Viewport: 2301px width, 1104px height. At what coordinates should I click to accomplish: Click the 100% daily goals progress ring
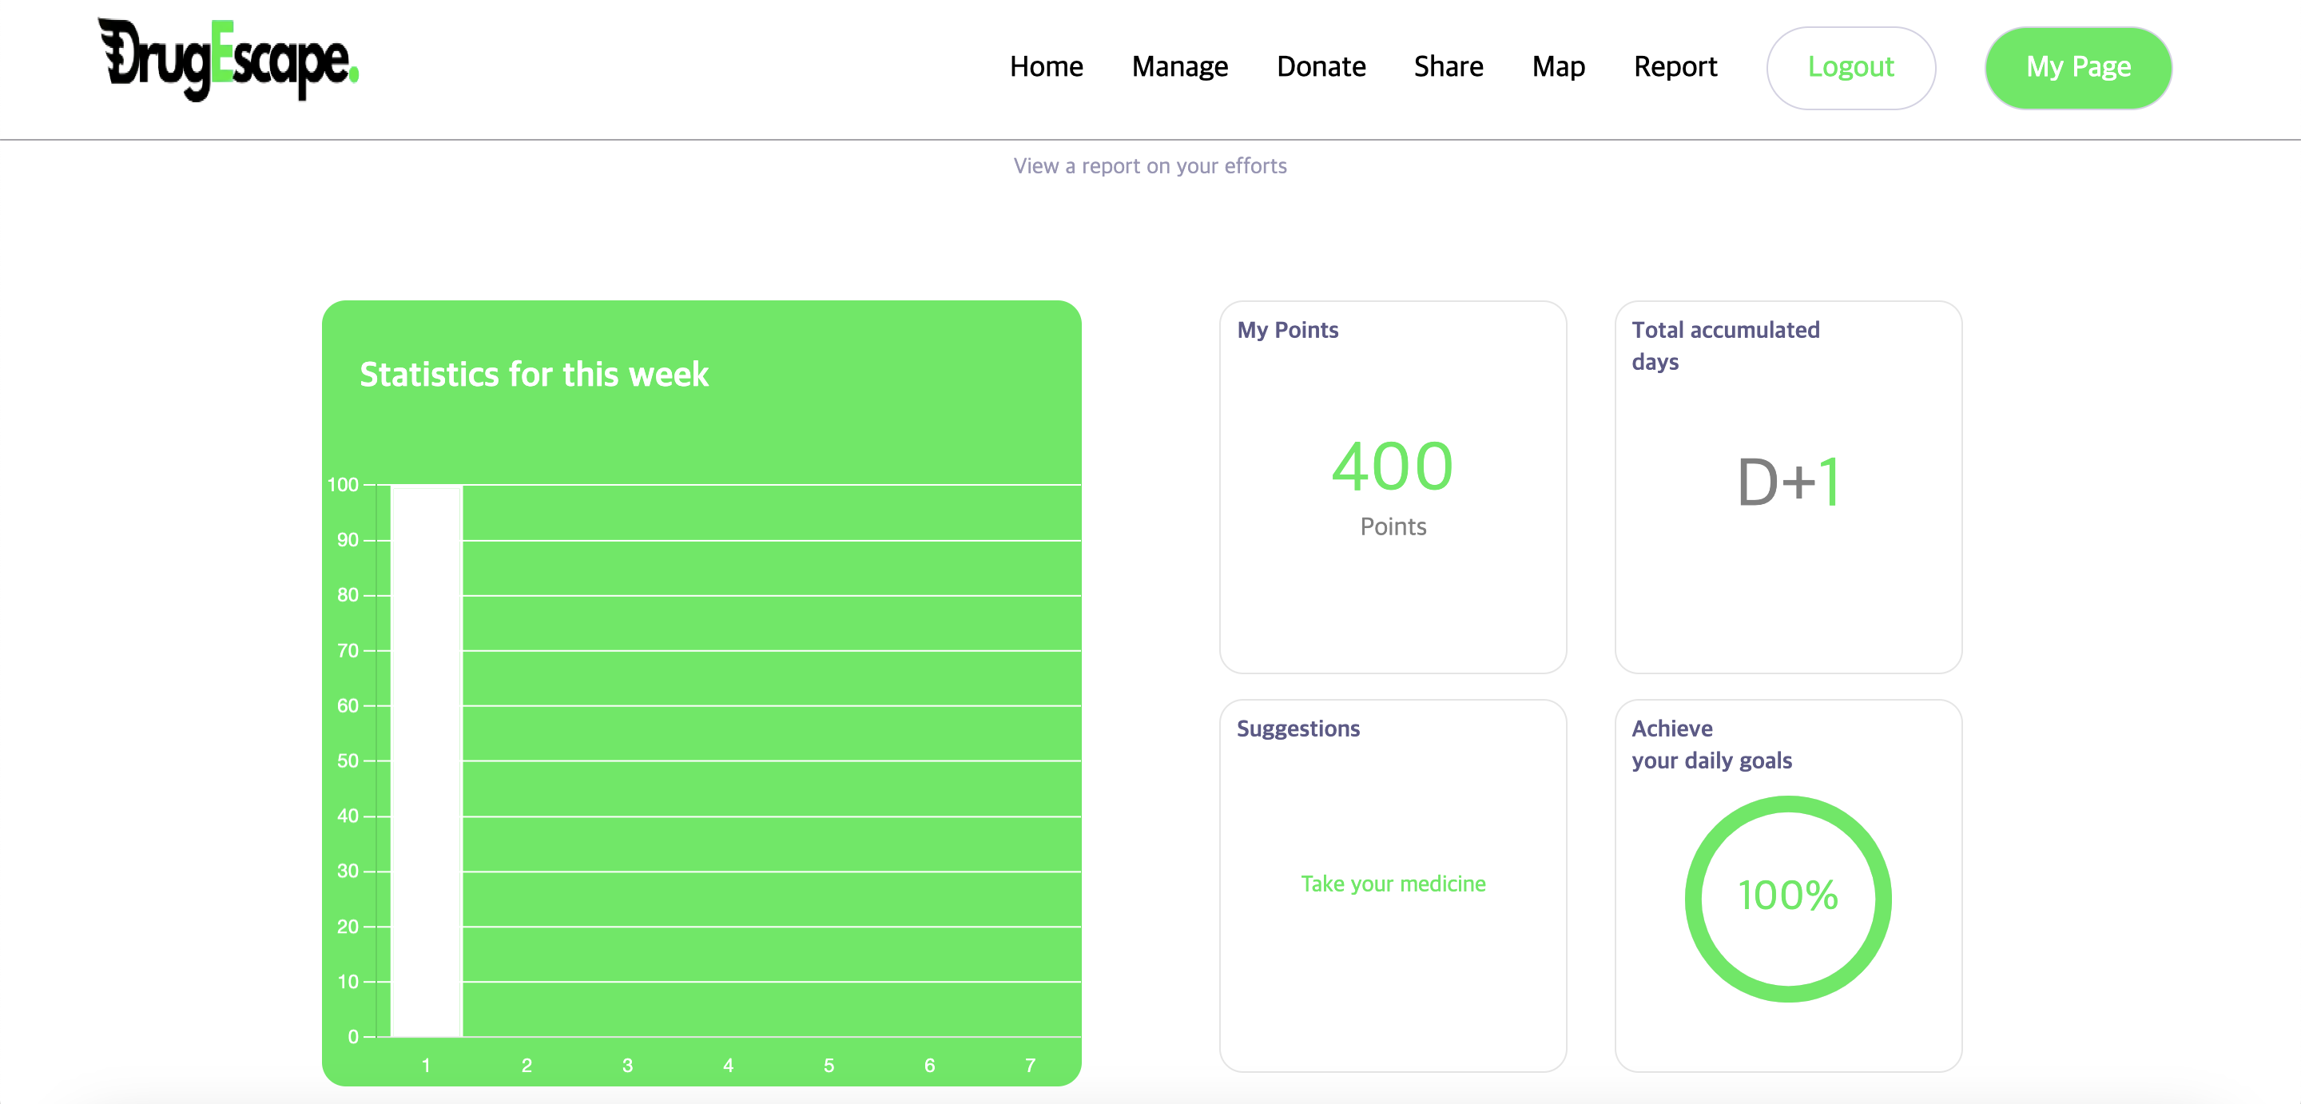pyautogui.click(x=1787, y=899)
